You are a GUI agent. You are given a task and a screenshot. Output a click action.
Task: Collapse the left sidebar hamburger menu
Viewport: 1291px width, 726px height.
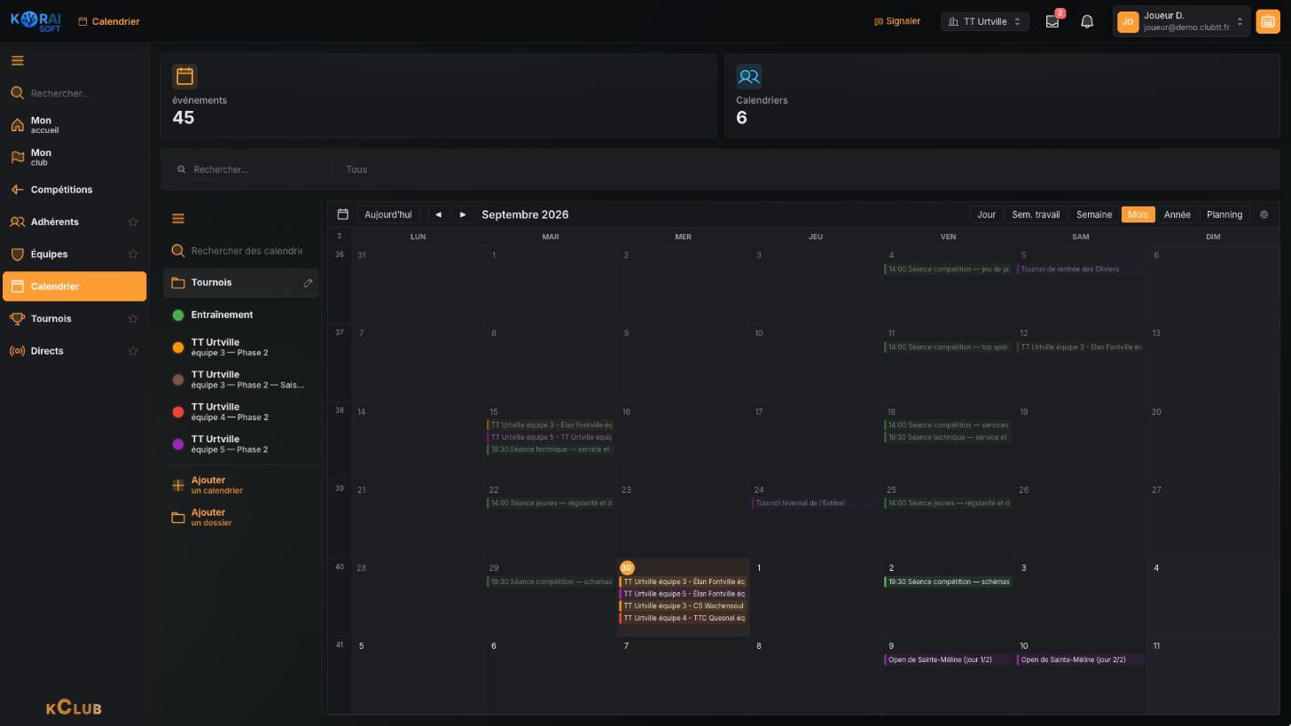[x=17, y=61]
